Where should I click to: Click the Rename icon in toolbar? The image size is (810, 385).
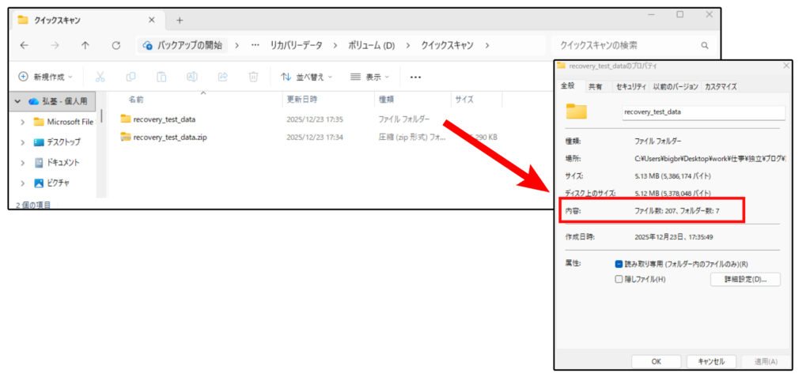click(191, 77)
